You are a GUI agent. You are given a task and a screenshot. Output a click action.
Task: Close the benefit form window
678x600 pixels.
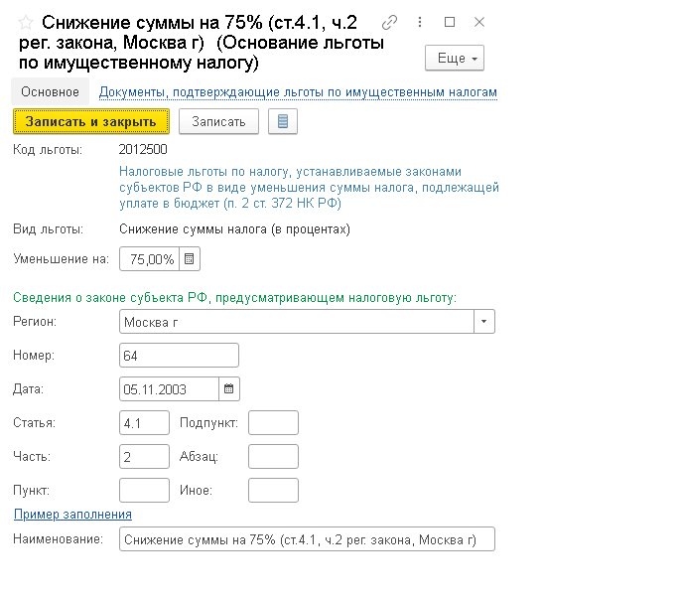point(479,22)
